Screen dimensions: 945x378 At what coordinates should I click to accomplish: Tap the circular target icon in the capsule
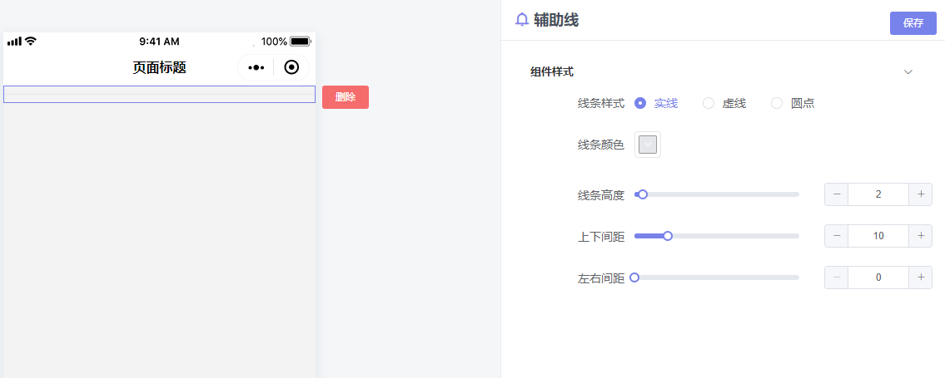click(291, 67)
